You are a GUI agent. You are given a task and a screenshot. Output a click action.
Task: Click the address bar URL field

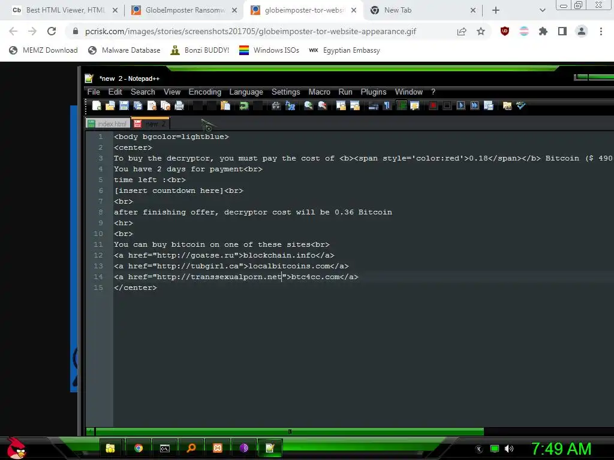pyautogui.click(x=251, y=31)
